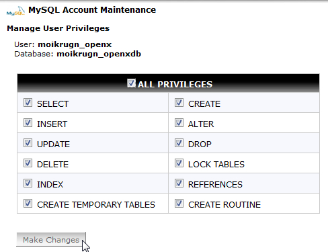Screen dimensions: 328x252
Task: Uncheck the DROP privilege checkbox
Action: click(x=179, y=143)
